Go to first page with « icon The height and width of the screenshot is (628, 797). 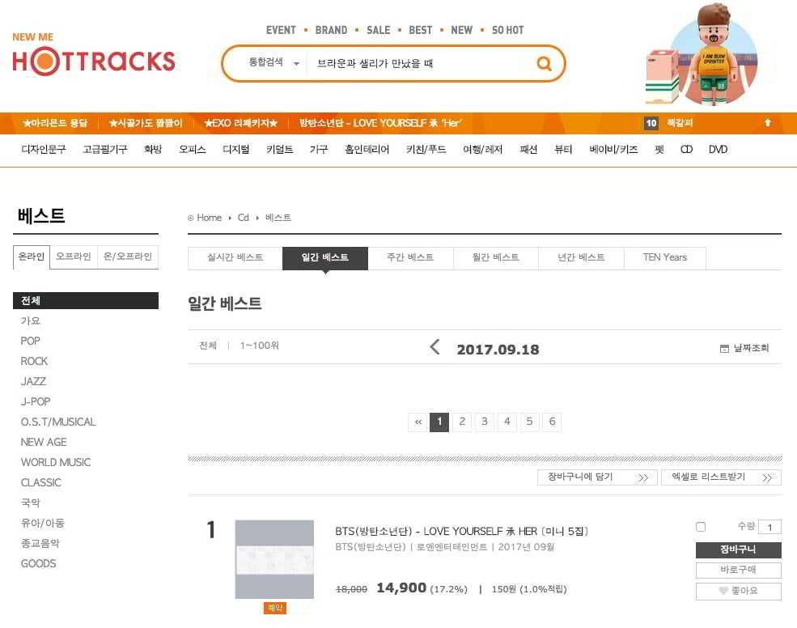[418, 422]
